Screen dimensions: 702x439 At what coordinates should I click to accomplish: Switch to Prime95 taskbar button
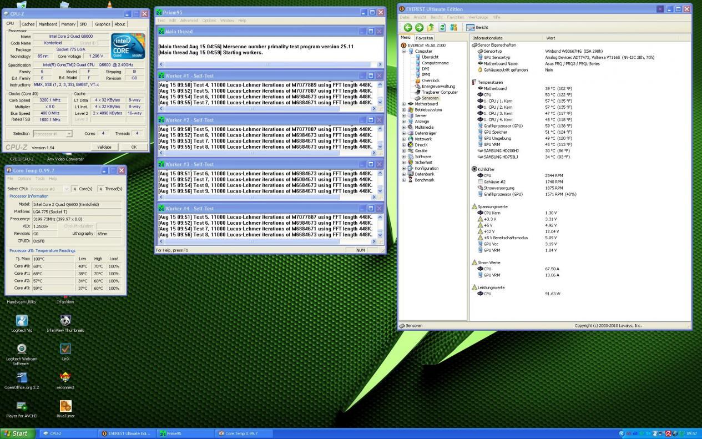185,433
